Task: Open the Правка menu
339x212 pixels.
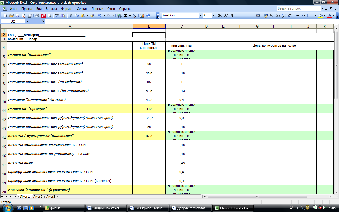Action: click(x=27, y=9)
